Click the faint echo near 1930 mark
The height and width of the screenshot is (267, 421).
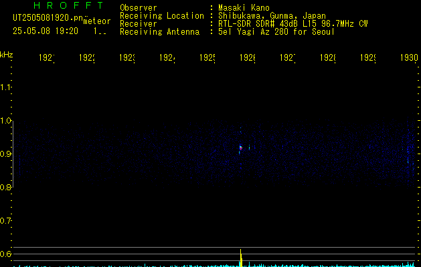[x=408, y=161]
